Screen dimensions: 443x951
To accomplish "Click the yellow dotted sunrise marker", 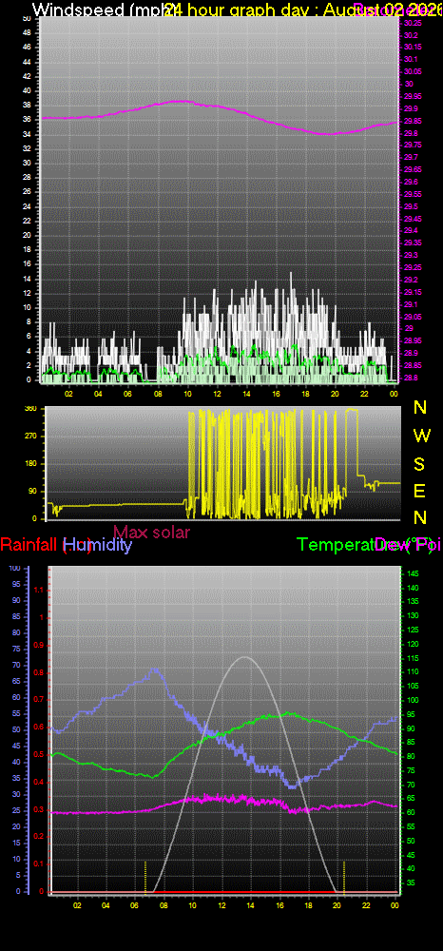I will [145, 877].
